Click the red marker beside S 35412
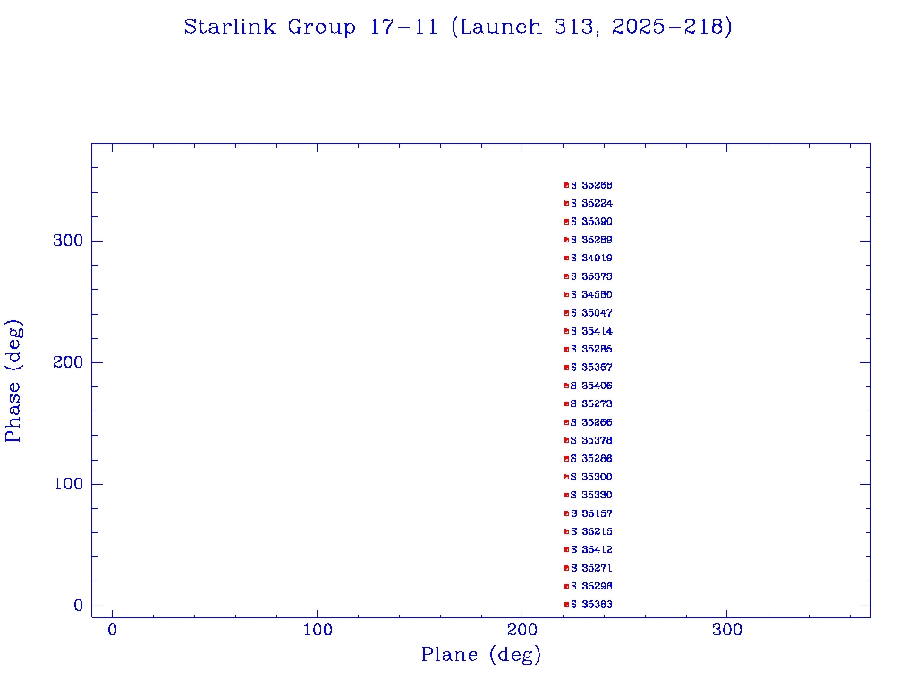This screenshot has height=687, width=916. click(566, 550)
